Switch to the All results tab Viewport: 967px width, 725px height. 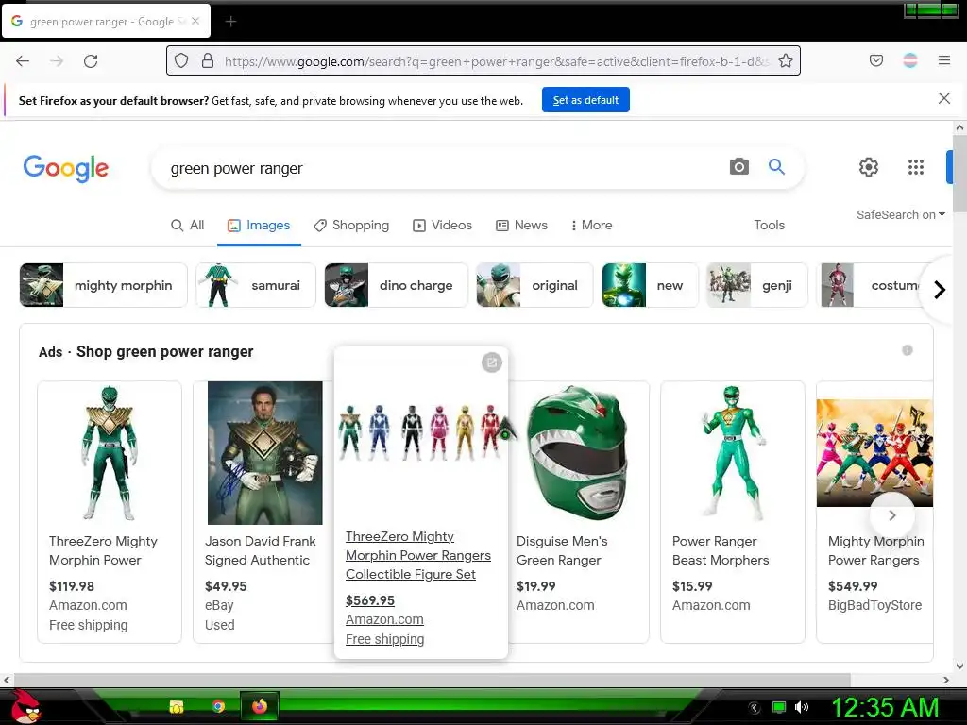188,225
